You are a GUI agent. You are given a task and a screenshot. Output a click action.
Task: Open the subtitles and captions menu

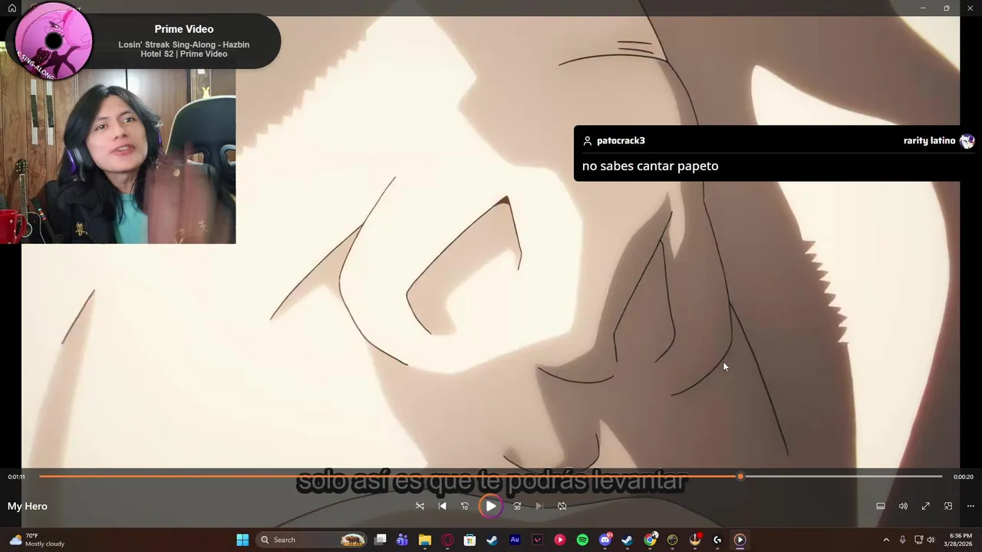pos(881,506)
